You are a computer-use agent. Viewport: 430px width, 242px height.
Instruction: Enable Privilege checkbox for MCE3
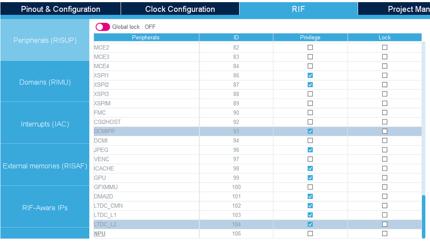coord(310,57)
